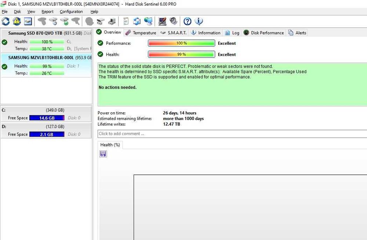Viewport: 367px width, 240px height.
Task: Click the 'Lifetime writes:' label
Action: 112,124
